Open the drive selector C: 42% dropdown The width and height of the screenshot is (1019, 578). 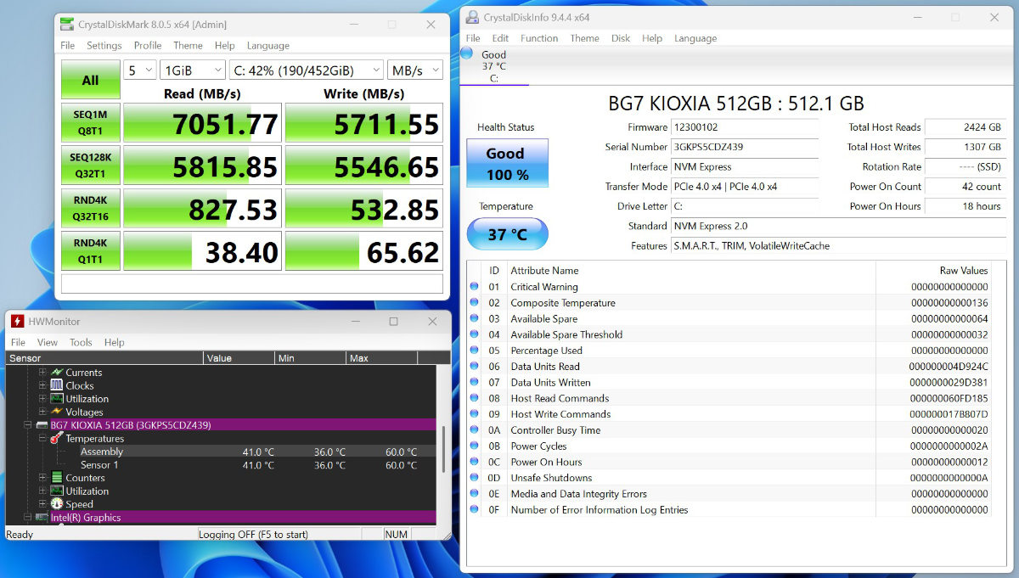tap(306, 70)
